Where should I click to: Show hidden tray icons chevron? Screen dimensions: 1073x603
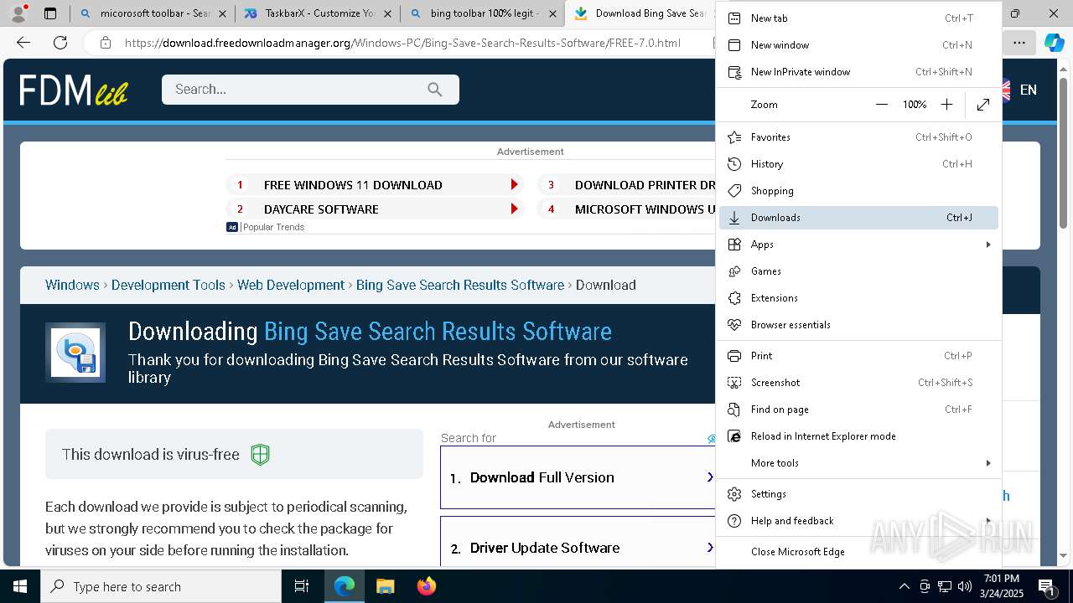(x=904, y=586)
